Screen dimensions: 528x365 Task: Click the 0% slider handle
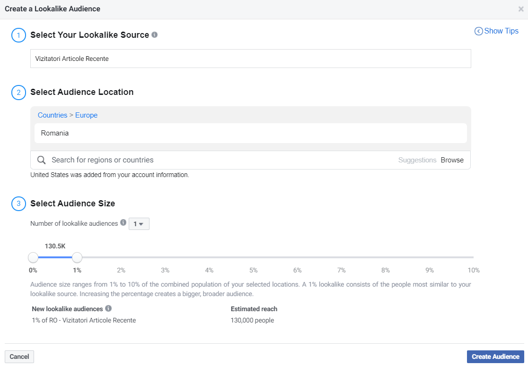(33, 258)
